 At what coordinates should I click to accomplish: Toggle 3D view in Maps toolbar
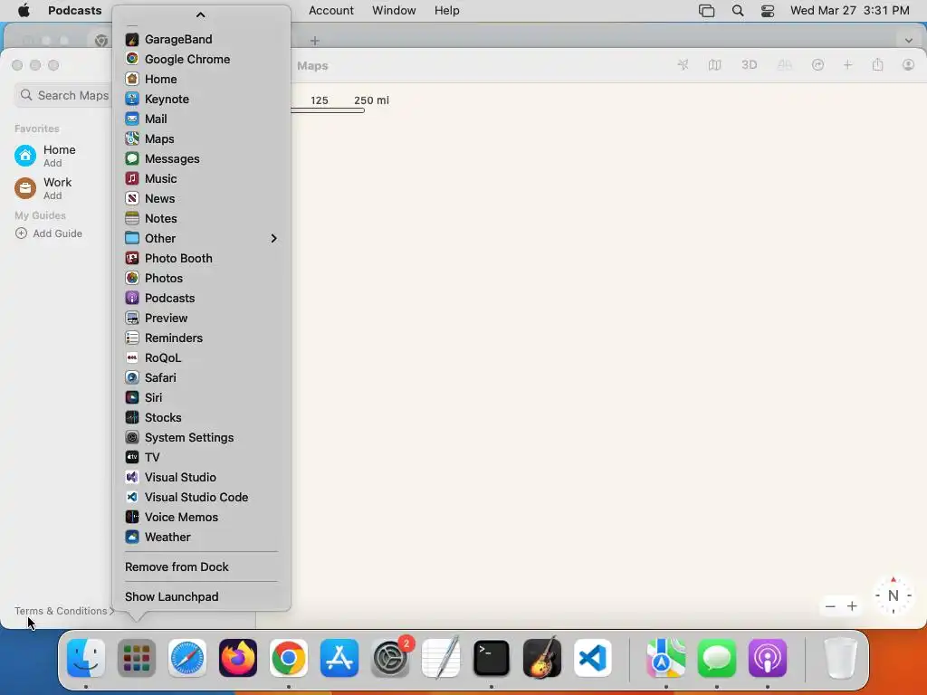coord(749,65)
